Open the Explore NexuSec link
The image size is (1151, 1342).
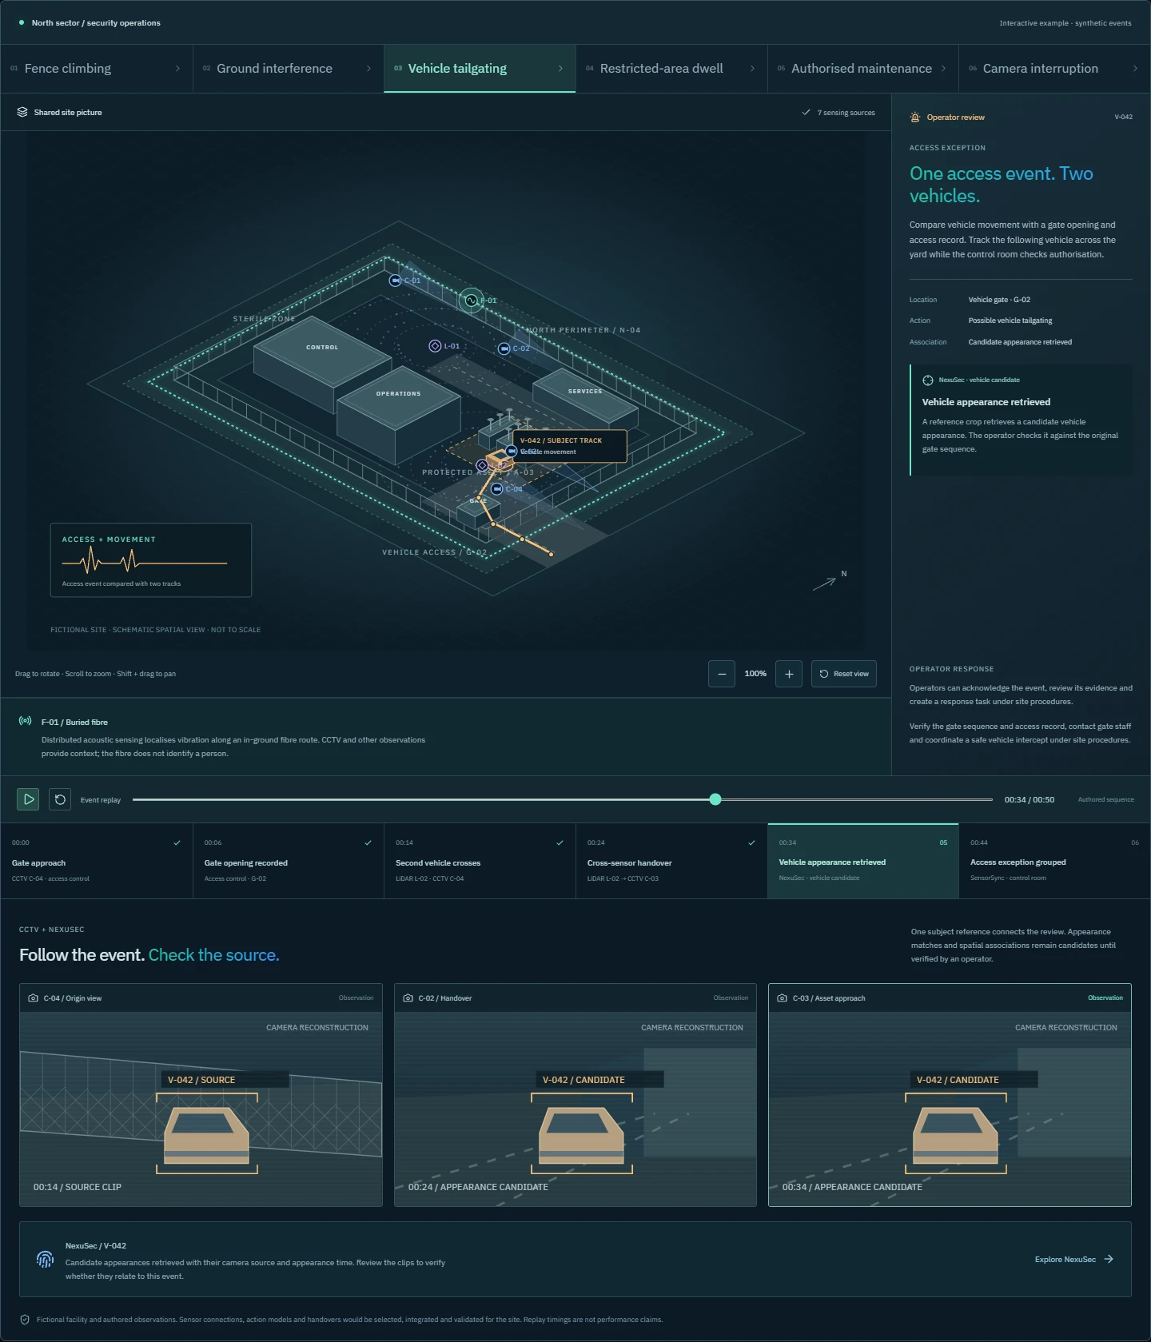pos(1073,1259)
